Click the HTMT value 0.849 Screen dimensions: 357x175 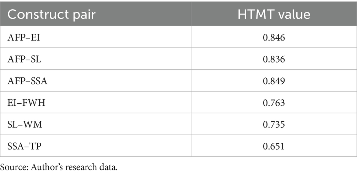click(274, 81)
